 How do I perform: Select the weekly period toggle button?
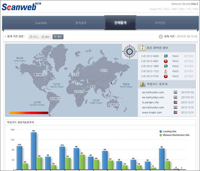(x=34, y=37)
